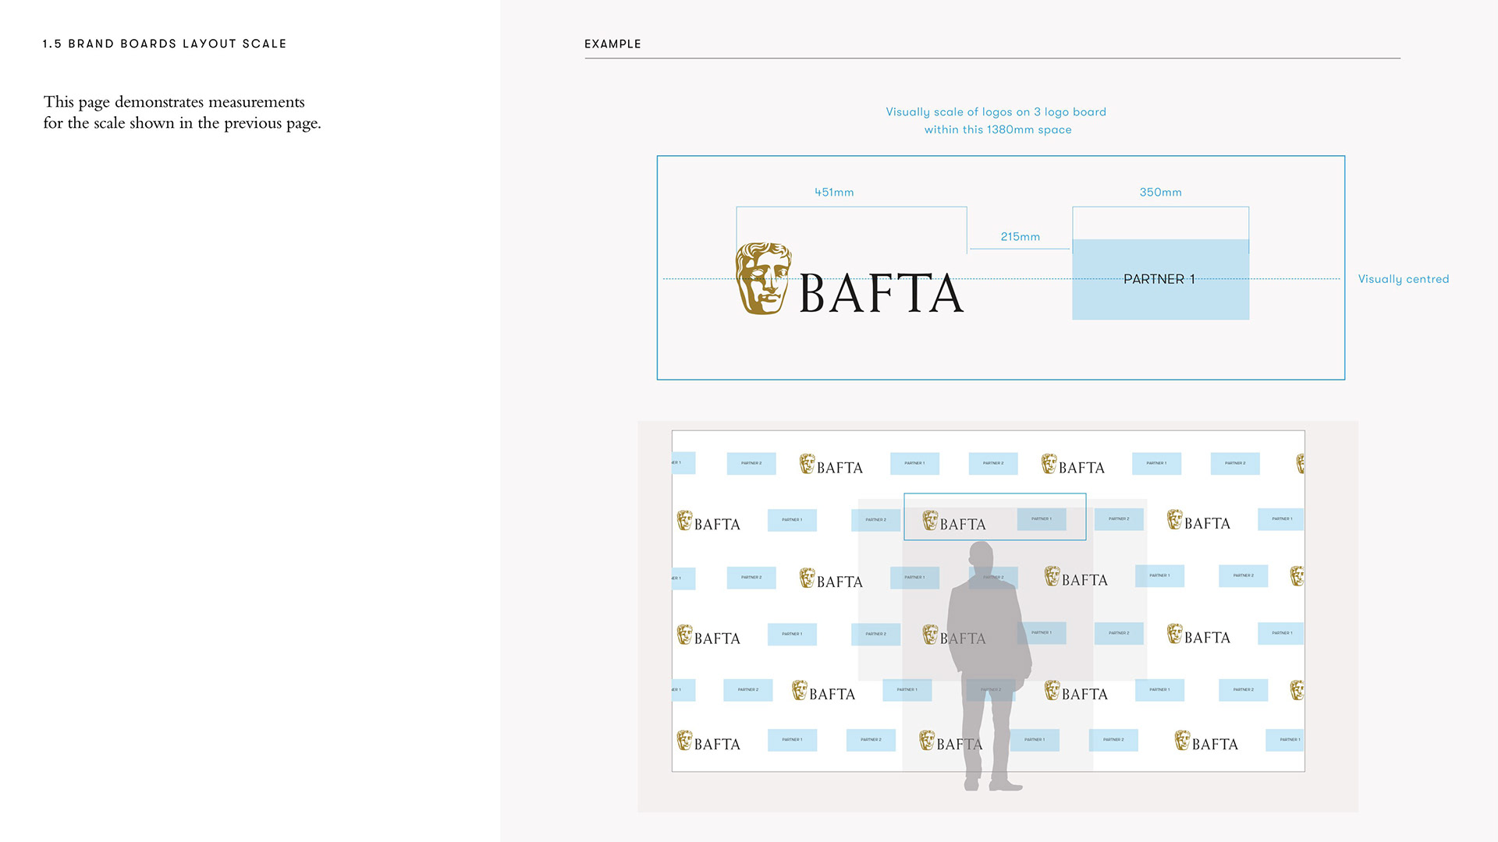Screen dimensions: 1498x842
Task: Click the bottom-left BAFTA logo in backdrop
Action: pos(708,741)
